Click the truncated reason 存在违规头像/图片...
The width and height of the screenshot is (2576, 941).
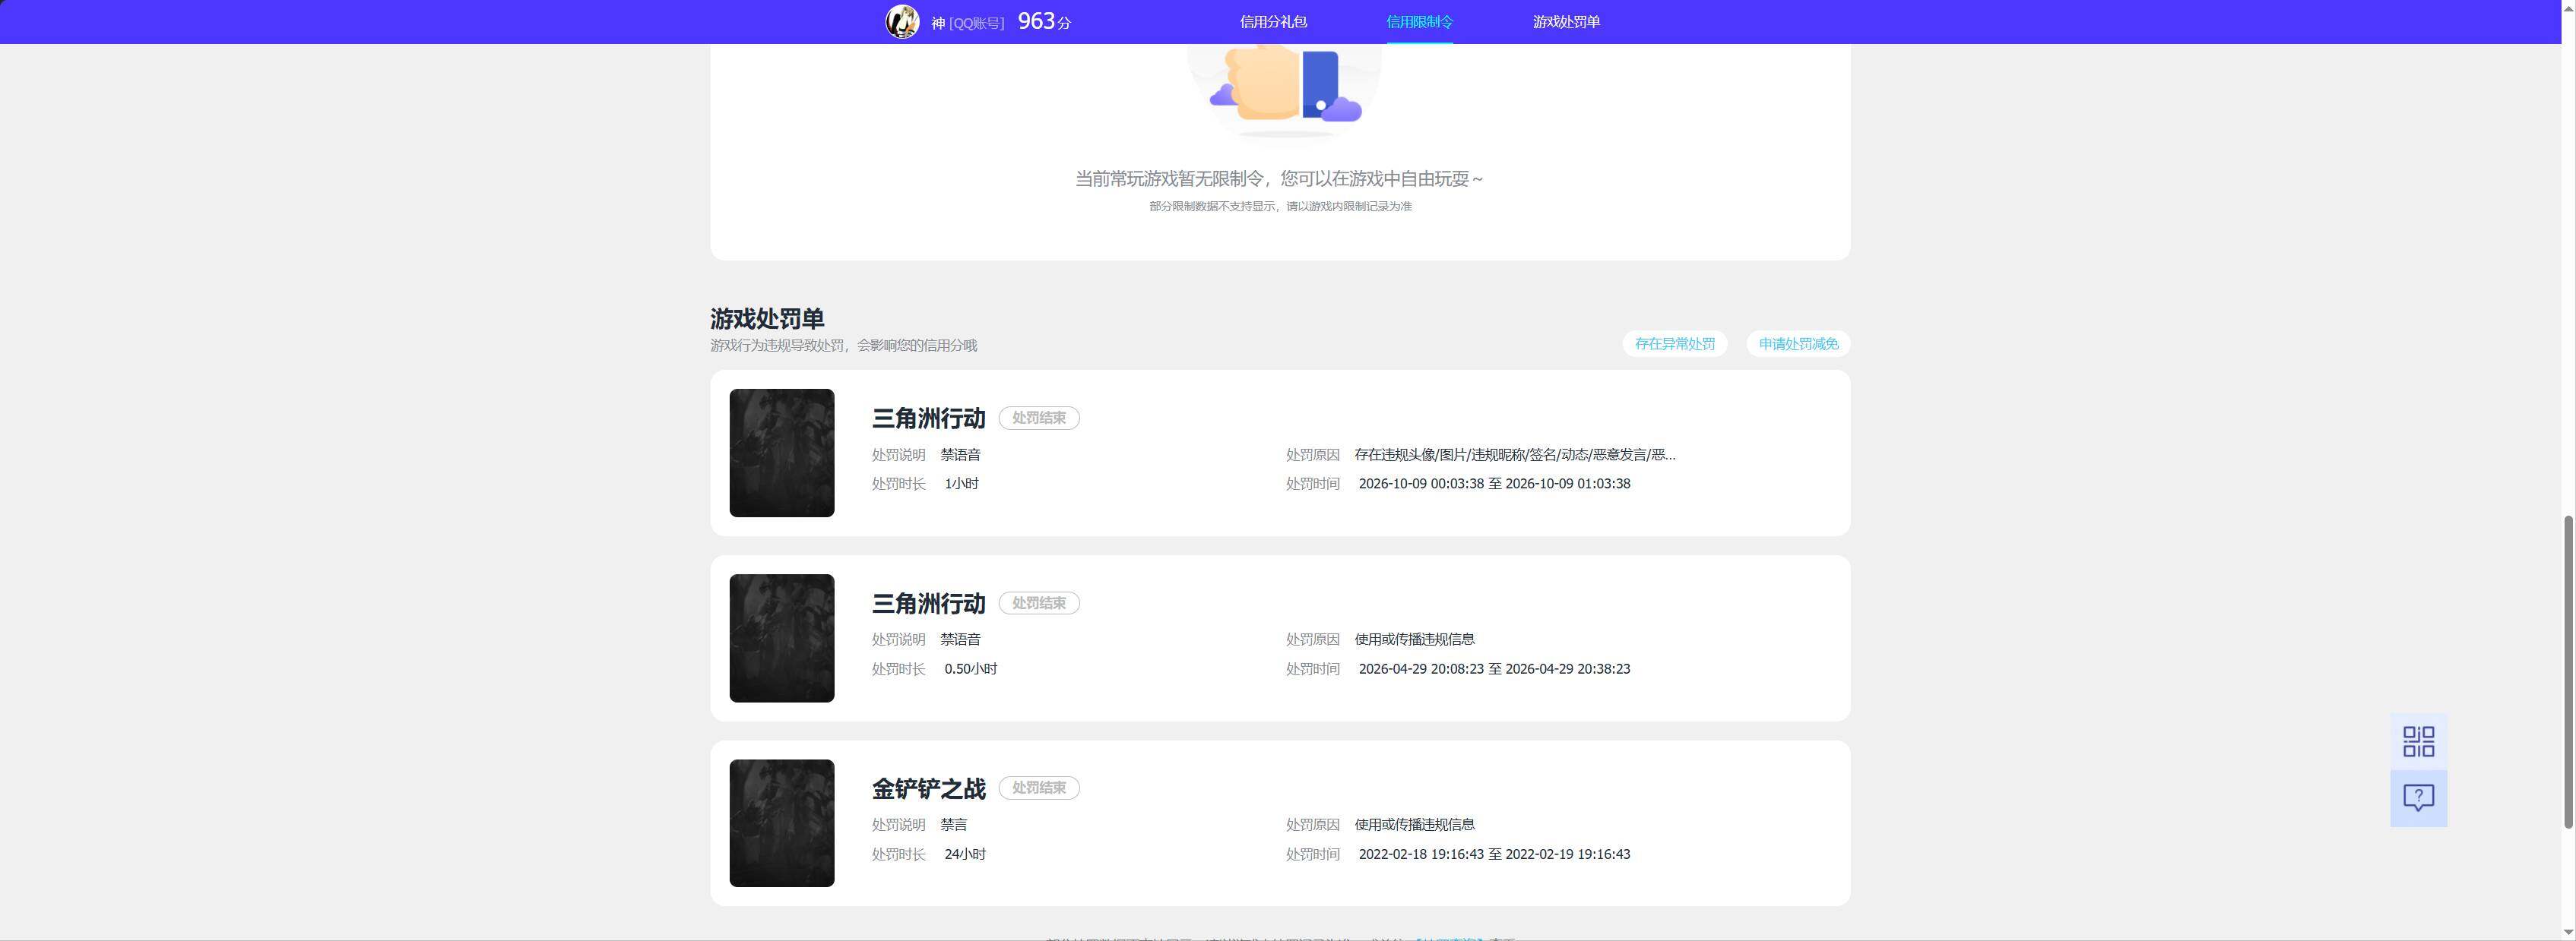[x=1514, y=454]
